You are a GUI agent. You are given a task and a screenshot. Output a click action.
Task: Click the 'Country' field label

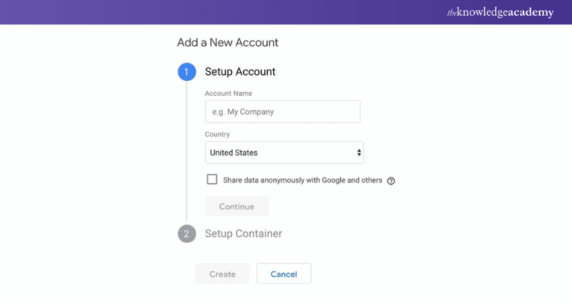[217, 135]
